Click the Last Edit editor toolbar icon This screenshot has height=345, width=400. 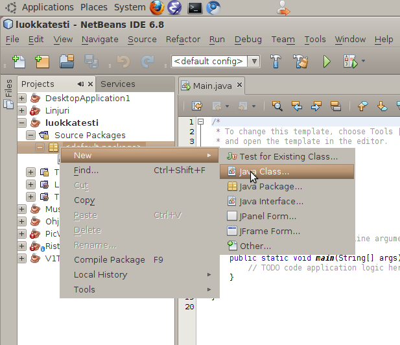point(197,106)
